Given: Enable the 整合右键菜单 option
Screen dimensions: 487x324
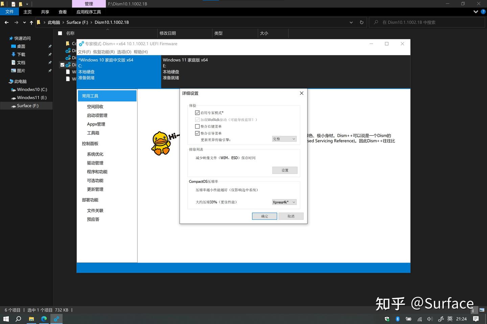Looking at the screenshot, I should pos(197,126).
